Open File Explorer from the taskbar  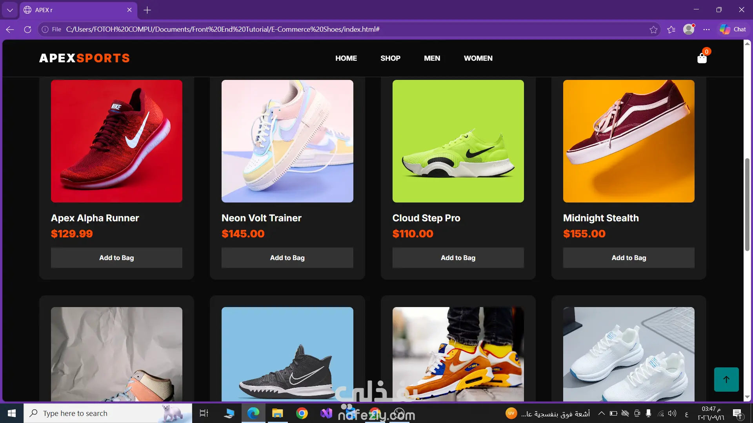(x=277, y=413)
